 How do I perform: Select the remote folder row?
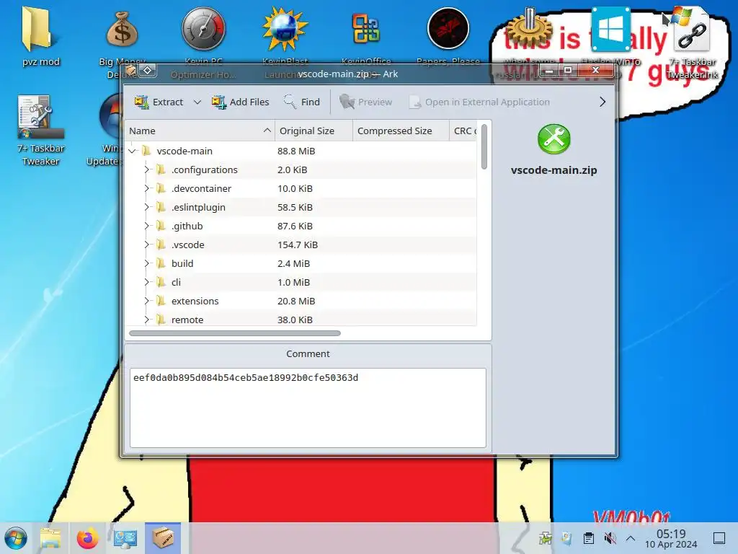pos(301,318)
